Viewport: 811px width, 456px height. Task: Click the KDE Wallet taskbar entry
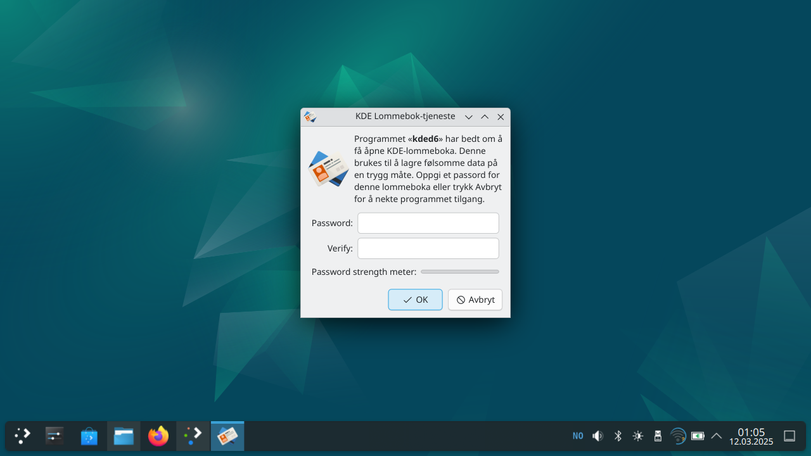click(x=227, y=436)
